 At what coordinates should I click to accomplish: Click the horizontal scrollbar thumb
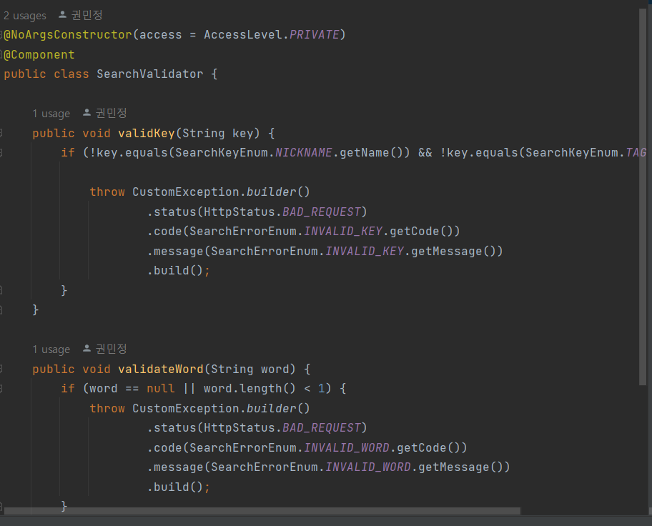262,510
